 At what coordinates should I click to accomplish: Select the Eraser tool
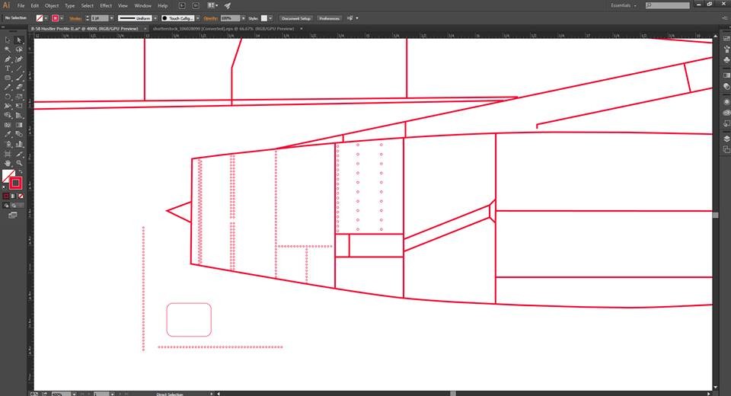pos(19,88)
